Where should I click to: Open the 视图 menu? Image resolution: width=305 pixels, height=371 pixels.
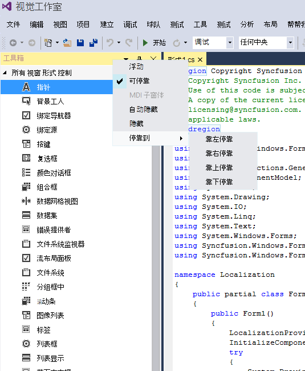pyautogui.click(x=60, y=25)
